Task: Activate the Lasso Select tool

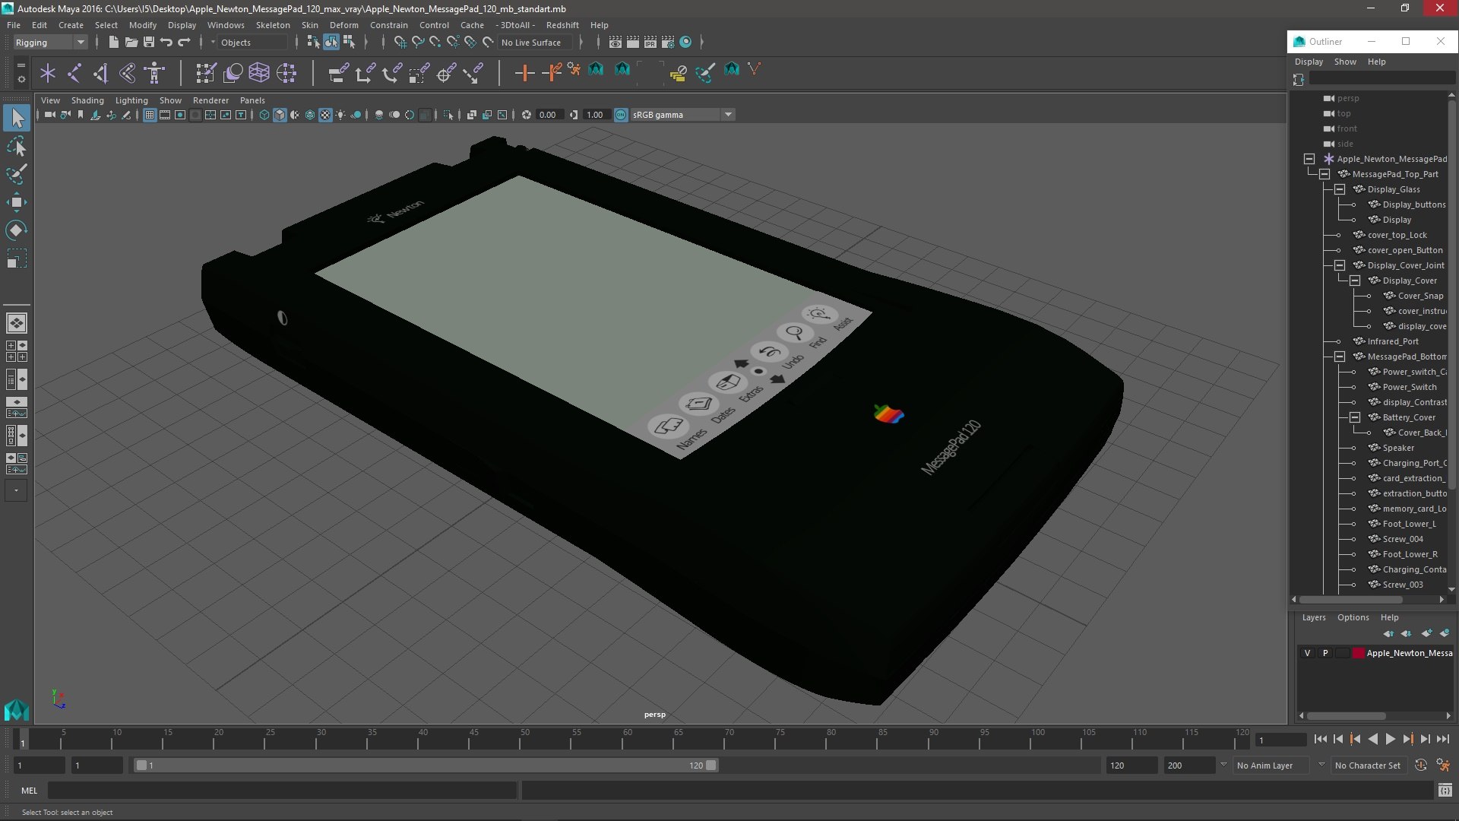Action: [x=17, y=145]
